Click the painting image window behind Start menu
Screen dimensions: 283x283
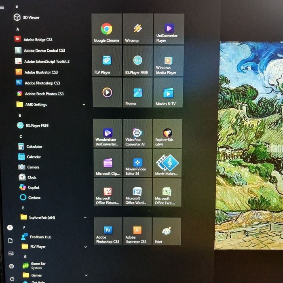click(249, 146)
